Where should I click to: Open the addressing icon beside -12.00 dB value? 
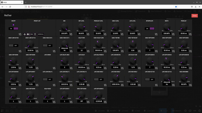click(105, 102)
